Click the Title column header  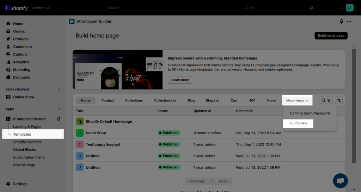pyautogui.click(x=79, y=111)
